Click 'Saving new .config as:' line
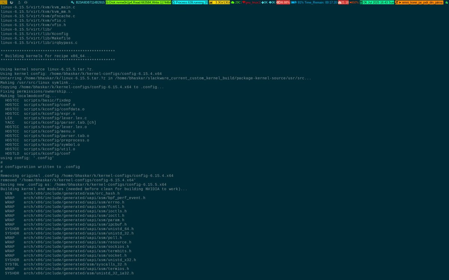 [83, 184]
